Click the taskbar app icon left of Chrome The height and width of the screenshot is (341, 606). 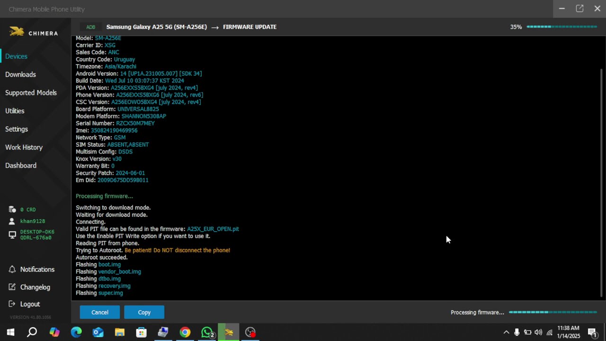coord(163,332)
